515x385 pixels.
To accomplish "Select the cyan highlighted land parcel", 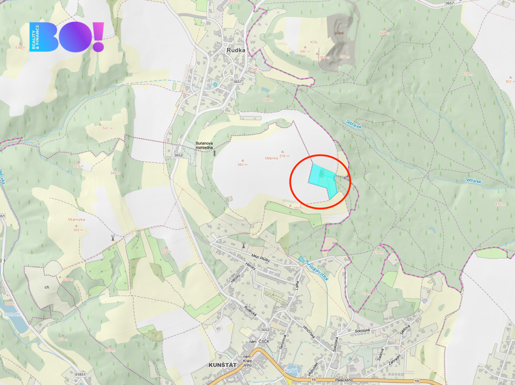I will [x=322, y=179].
